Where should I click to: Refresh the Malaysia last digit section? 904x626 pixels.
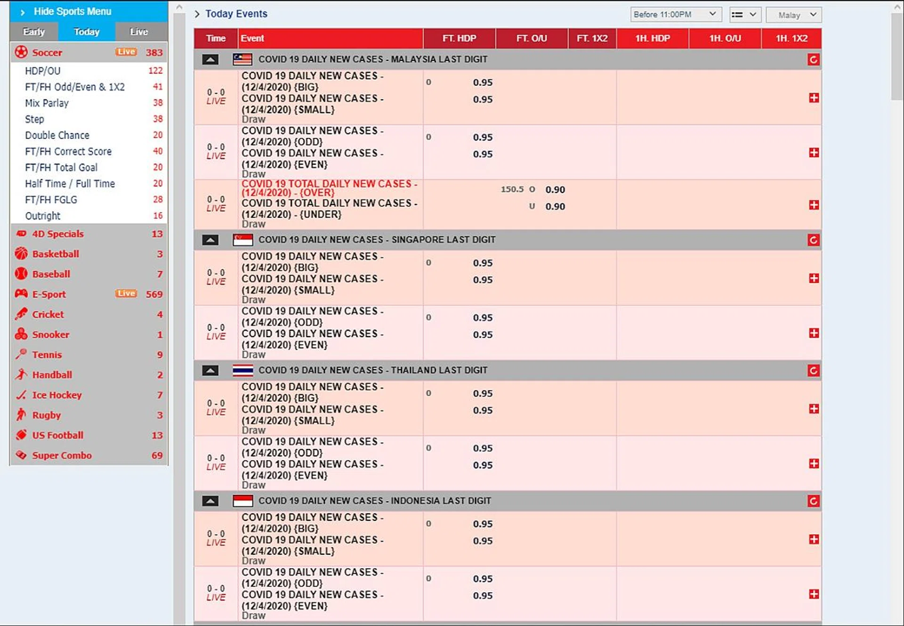813,59
